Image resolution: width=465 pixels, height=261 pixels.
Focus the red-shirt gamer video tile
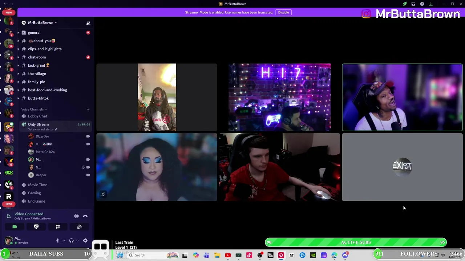tap(280, 167)
